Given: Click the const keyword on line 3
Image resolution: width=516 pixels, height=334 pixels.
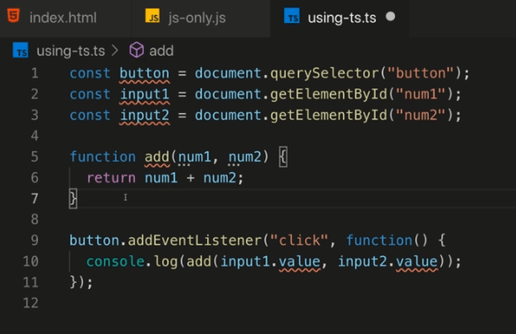Looking at the screenshot, I should pyautogui.click(x=90, y=116).
